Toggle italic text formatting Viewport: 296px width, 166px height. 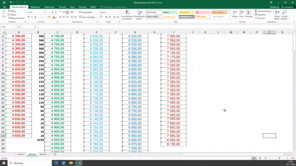click(31, 17)
